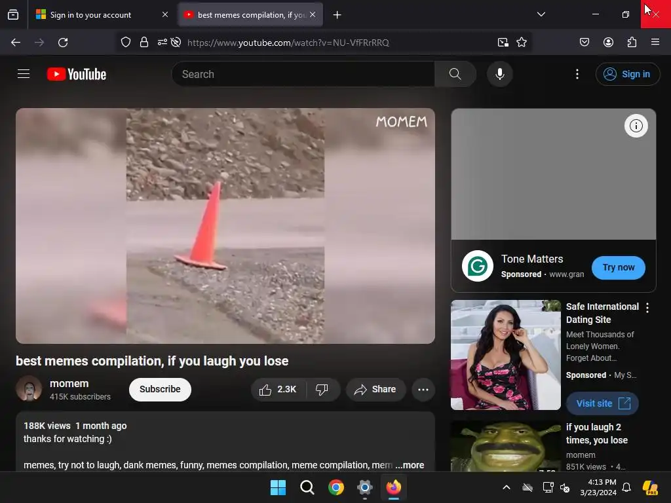Open 'if you laugh 2 times, you lose' title
The width and height of the screenshot is (671, 503).
pyautogui.click(x=596, y=434)
